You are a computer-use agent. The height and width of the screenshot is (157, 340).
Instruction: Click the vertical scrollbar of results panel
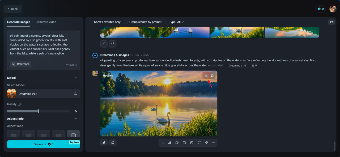(334, 146)
